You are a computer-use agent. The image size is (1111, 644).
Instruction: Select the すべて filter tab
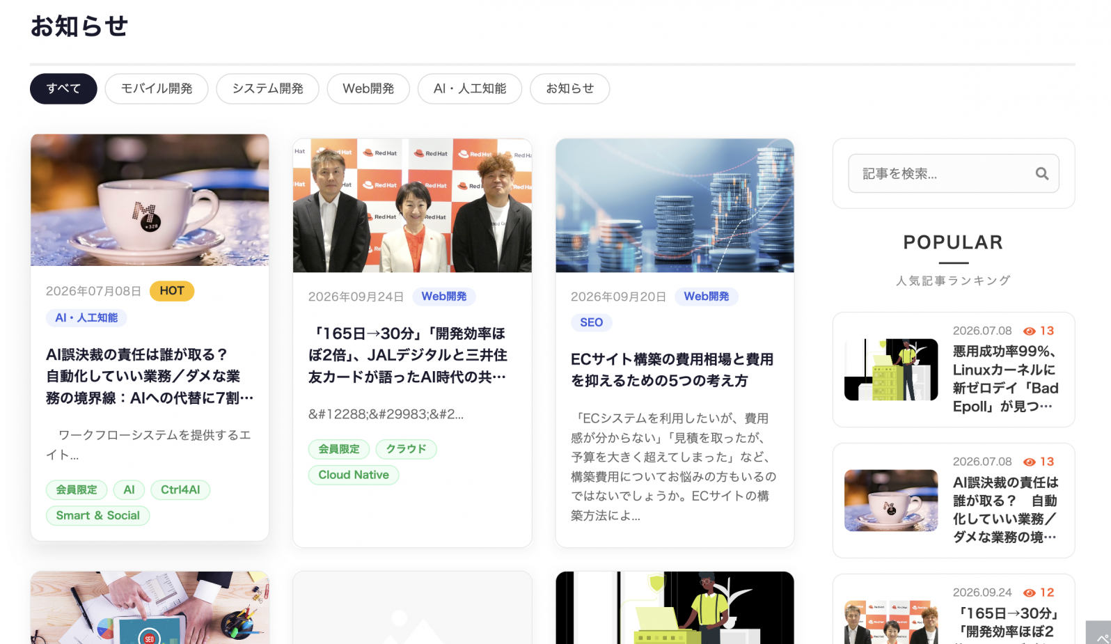click(x=63, y=88)
